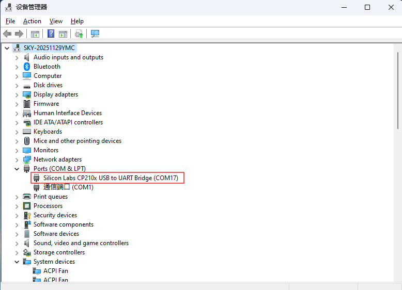The height and width of the screenshot is (290, 402).
Task: Click the Bluetooth category icon
Action: (x=27, y=67)
